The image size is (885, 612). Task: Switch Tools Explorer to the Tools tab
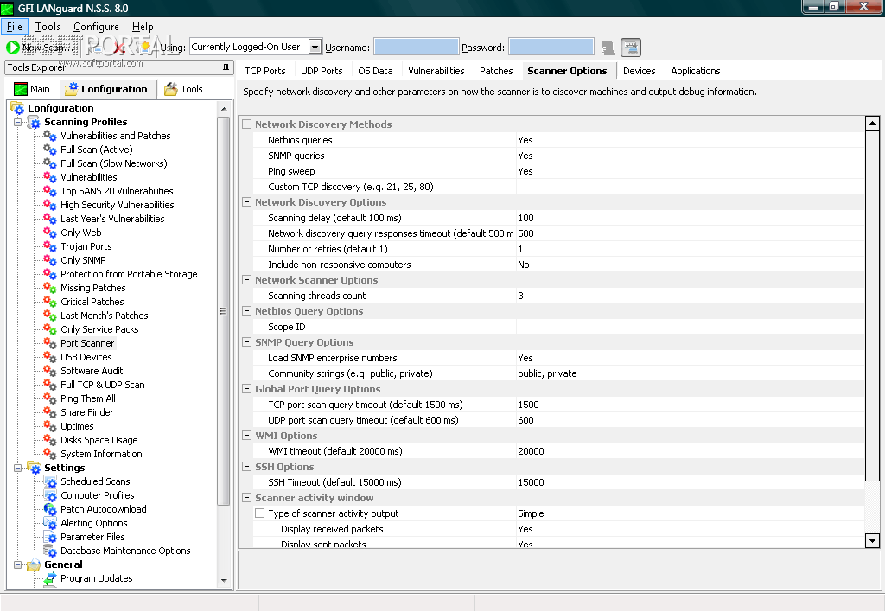(x=183, y=89)
